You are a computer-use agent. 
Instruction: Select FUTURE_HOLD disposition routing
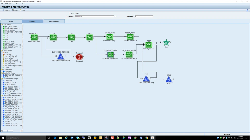10,97
